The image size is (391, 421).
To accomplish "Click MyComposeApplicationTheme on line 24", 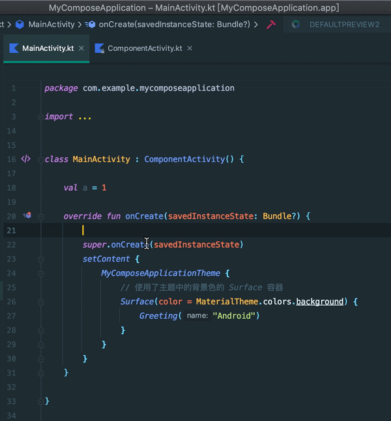I will [x=160, y=273].
